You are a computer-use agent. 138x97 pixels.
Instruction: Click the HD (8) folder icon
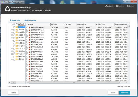17,38
